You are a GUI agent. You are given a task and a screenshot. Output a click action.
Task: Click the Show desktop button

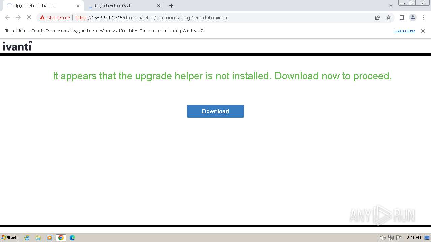427,238
